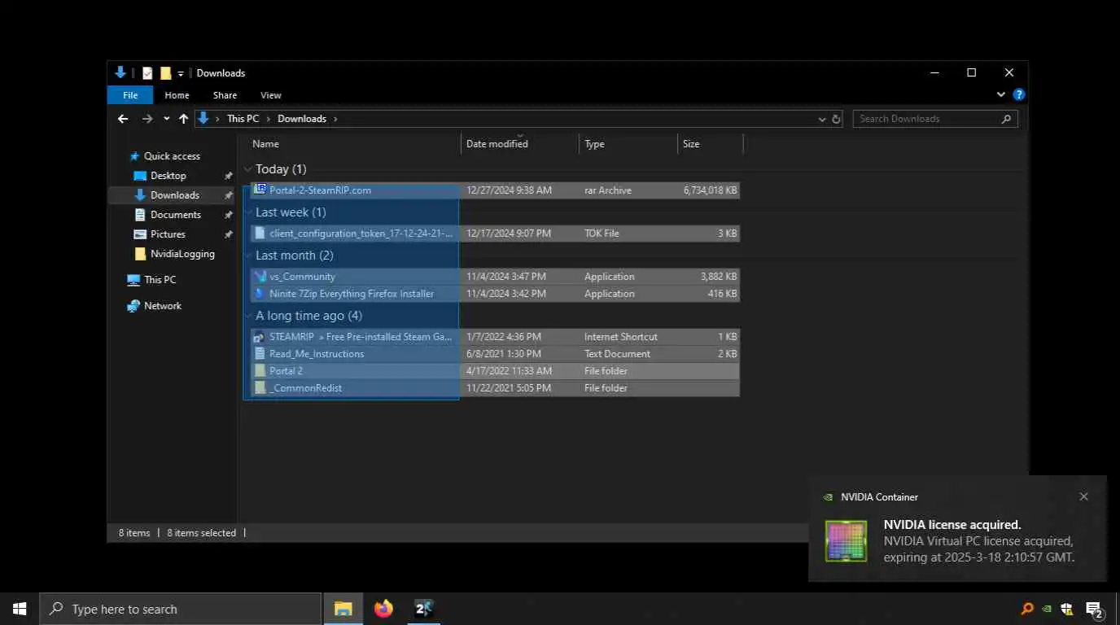The height and width of the screenshot is (625, 1120).
Task: Click the Ninite installer file icon
Action: click(260, 294)
